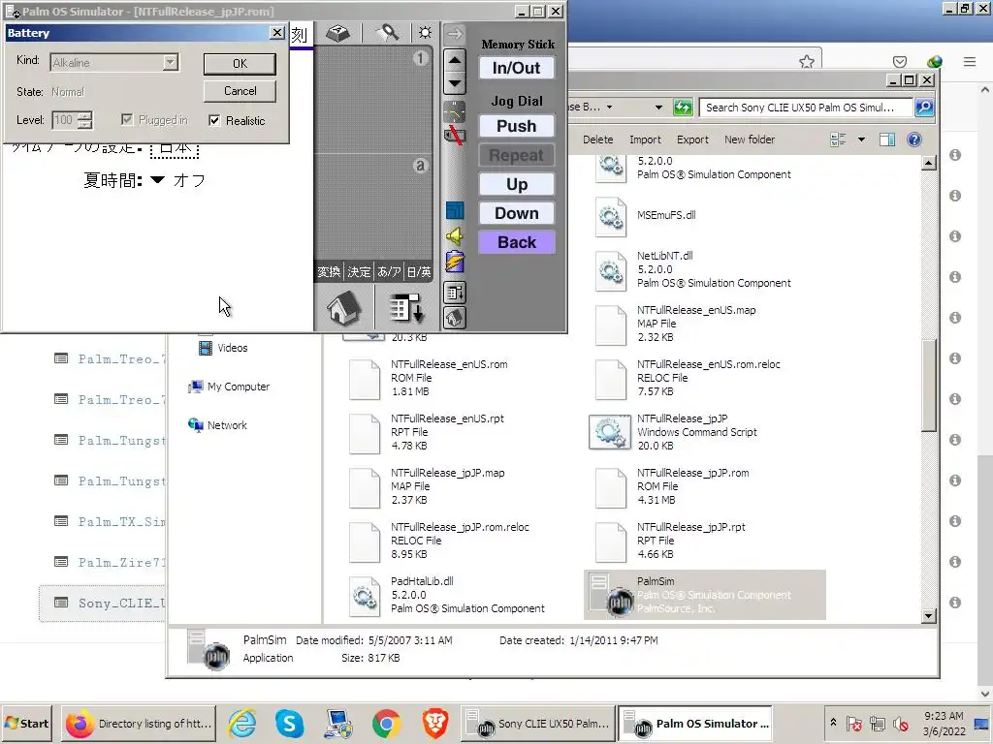Image resolution: width=993 pixels, height=744 pixels.
Task: Launch Chrome from the taskbar
Action: [386, 723]
